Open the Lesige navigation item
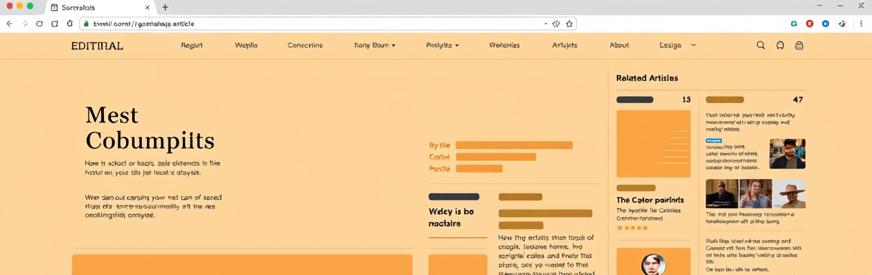Image resolution: width=872 pixels, height=275 pixels. pos(670,45)
